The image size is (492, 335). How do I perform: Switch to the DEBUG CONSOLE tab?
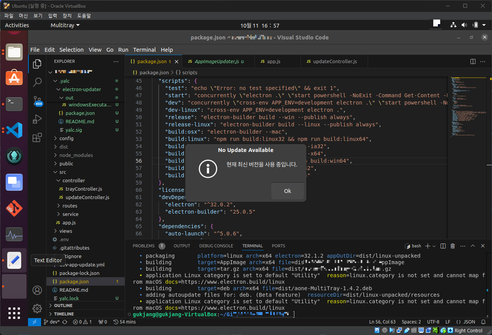(216, 246)
